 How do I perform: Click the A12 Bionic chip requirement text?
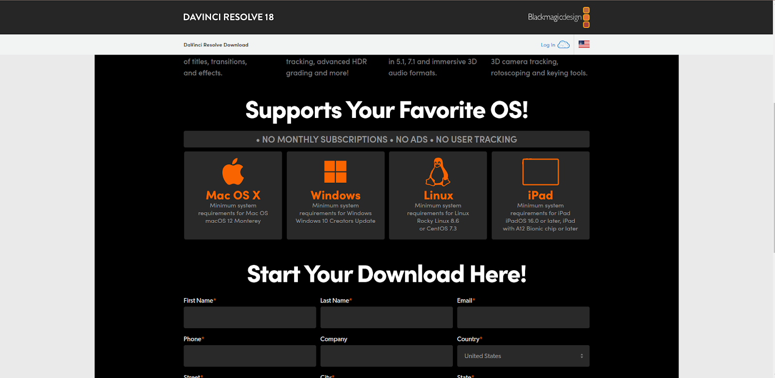[540, 229]
